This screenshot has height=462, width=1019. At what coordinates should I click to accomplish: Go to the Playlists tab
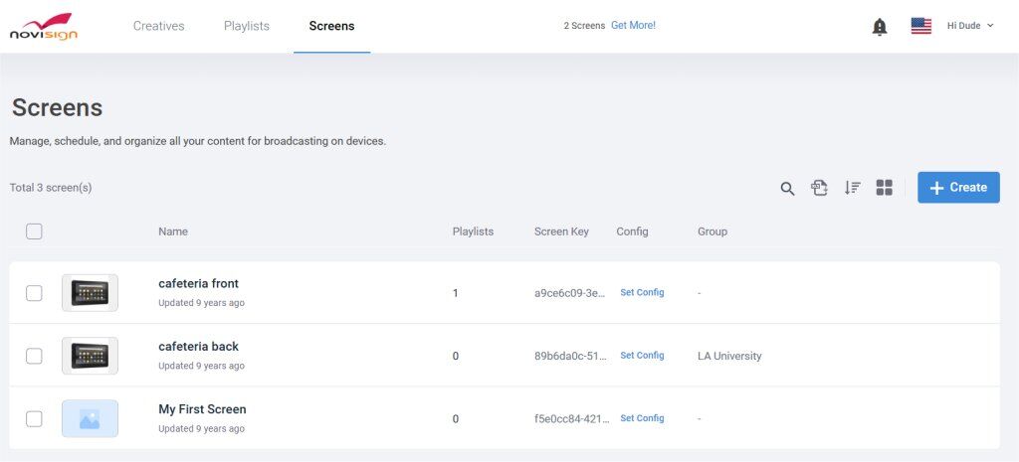click(247, 26)
